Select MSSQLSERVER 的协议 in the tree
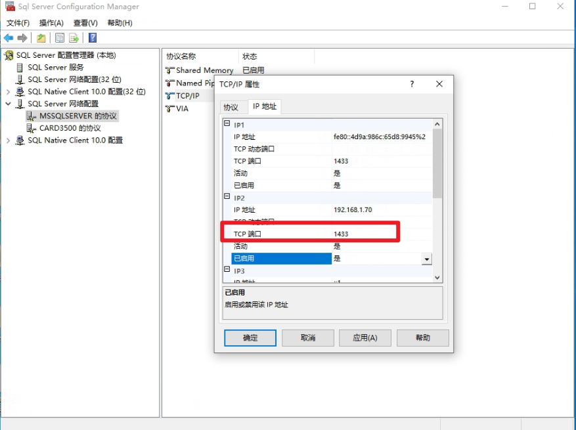The width and height of the screenshot is (576, 430). click(78, 116)
